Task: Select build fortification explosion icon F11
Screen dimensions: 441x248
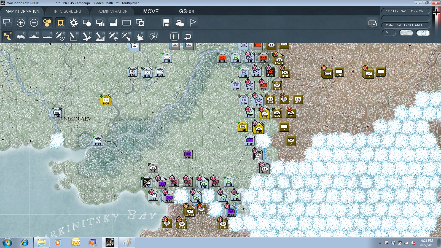Action: [140, 36]
